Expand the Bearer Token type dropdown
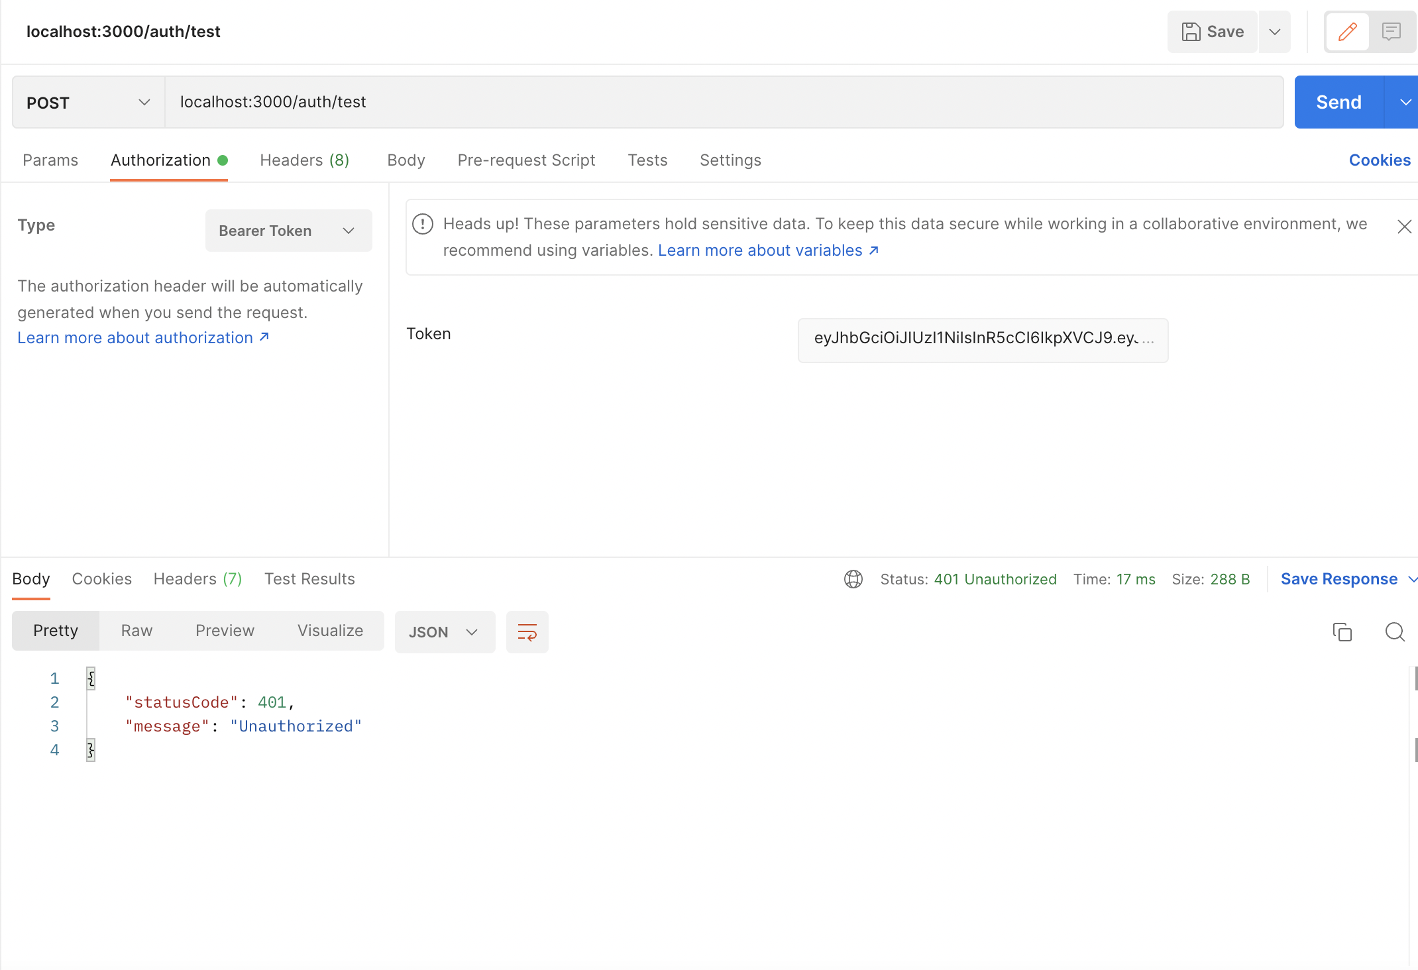The image size is (1418, 970). (288, 231)
